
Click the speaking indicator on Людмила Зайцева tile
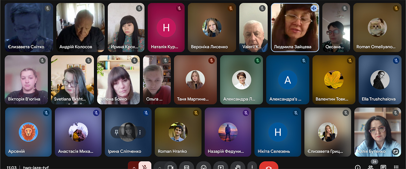coord(314,8)
